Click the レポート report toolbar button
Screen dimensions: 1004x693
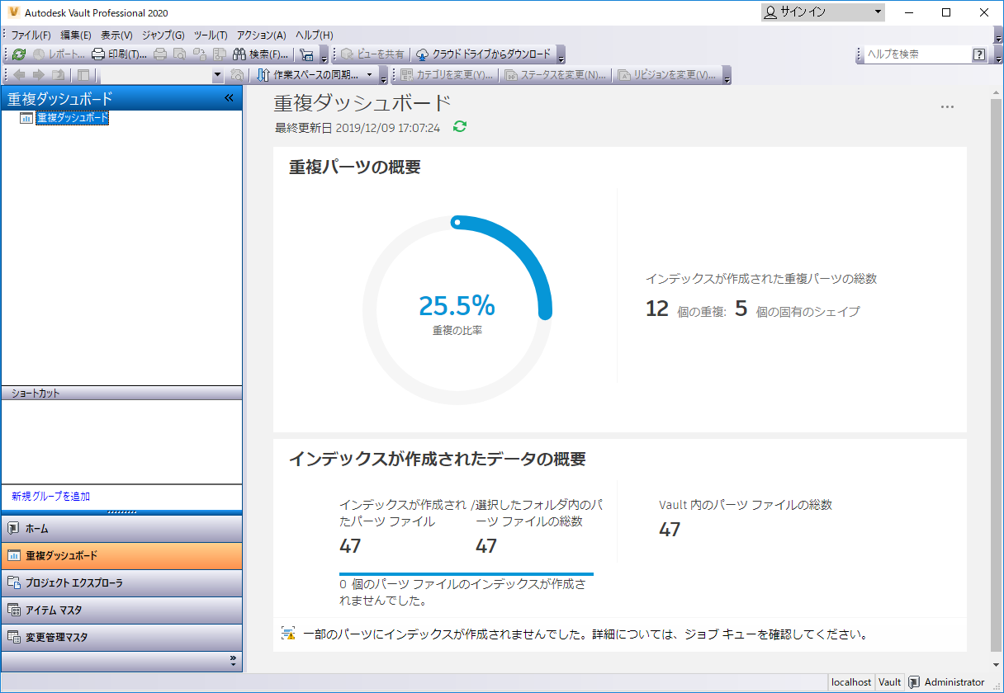pyautogui.click(x=58, y=54)
